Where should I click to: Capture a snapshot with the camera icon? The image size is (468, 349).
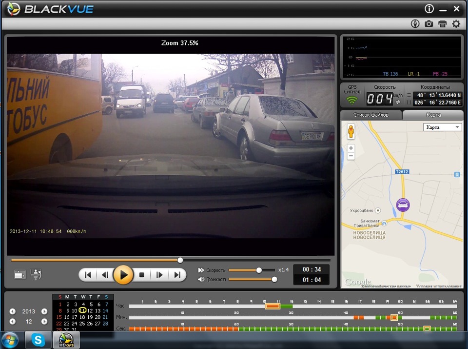pyautogui.click(x=429, y=23)
